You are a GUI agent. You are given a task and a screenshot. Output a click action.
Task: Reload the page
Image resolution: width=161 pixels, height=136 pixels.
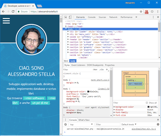click(x=13, y=12)
